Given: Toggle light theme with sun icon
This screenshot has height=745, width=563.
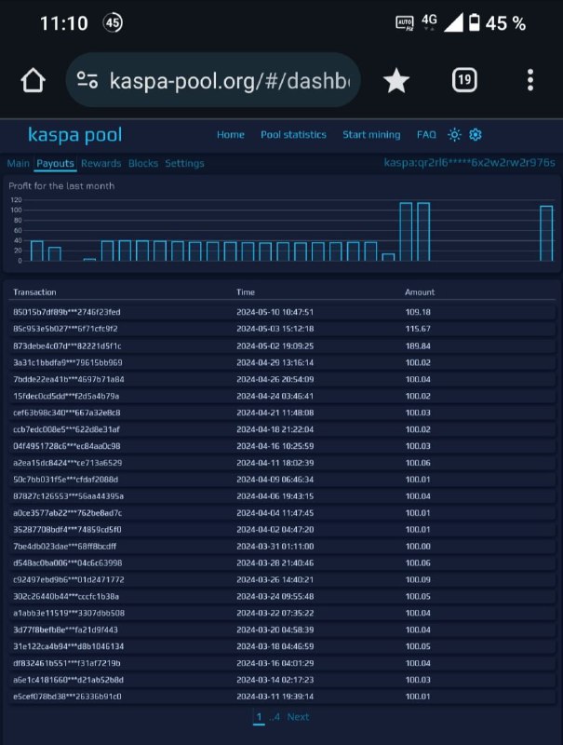Looking at the screenshot, I should [454, 135].
